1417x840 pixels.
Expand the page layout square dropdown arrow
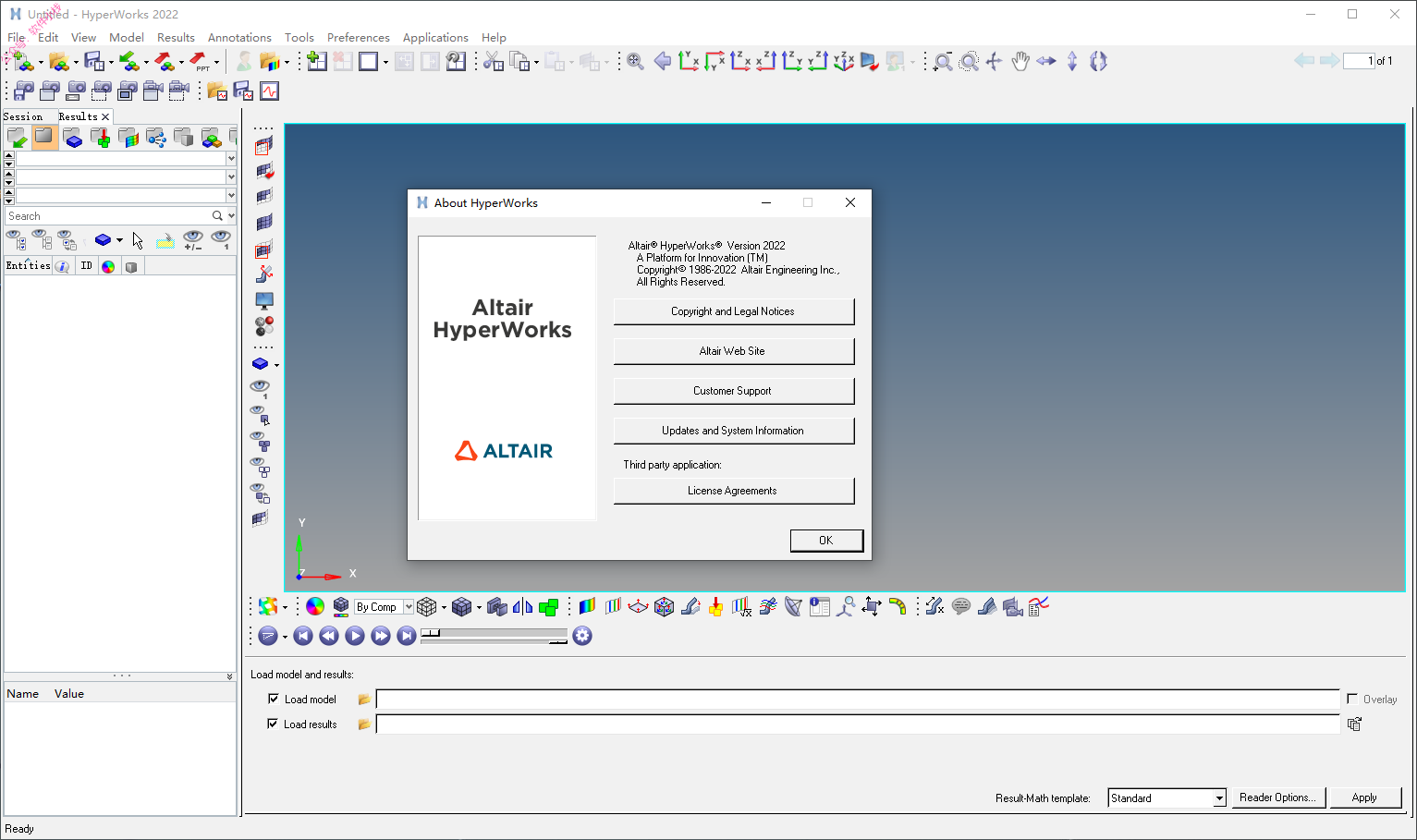pyautogui.click(x=385, y=63)
